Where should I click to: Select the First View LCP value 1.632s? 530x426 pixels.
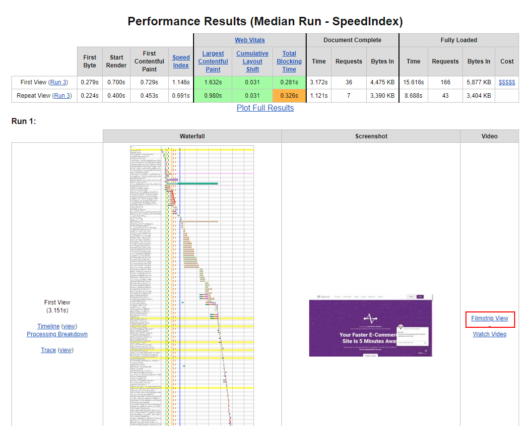[213, 82]
